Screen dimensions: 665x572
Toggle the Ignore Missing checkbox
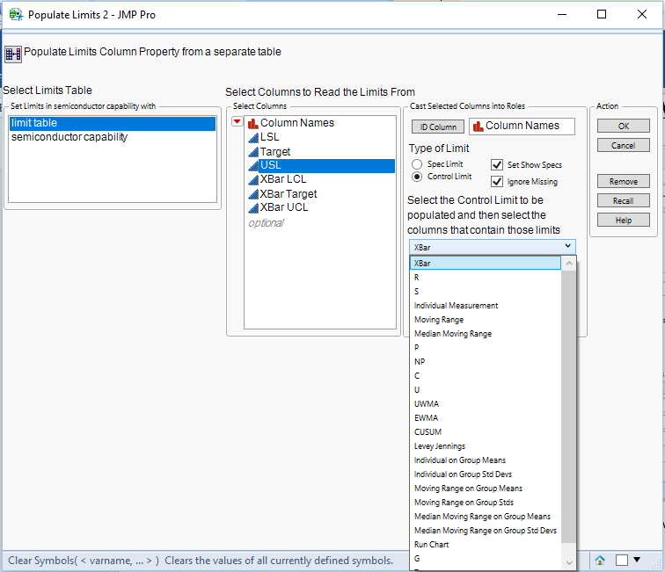pyautogui.click(x=497, y=182)
